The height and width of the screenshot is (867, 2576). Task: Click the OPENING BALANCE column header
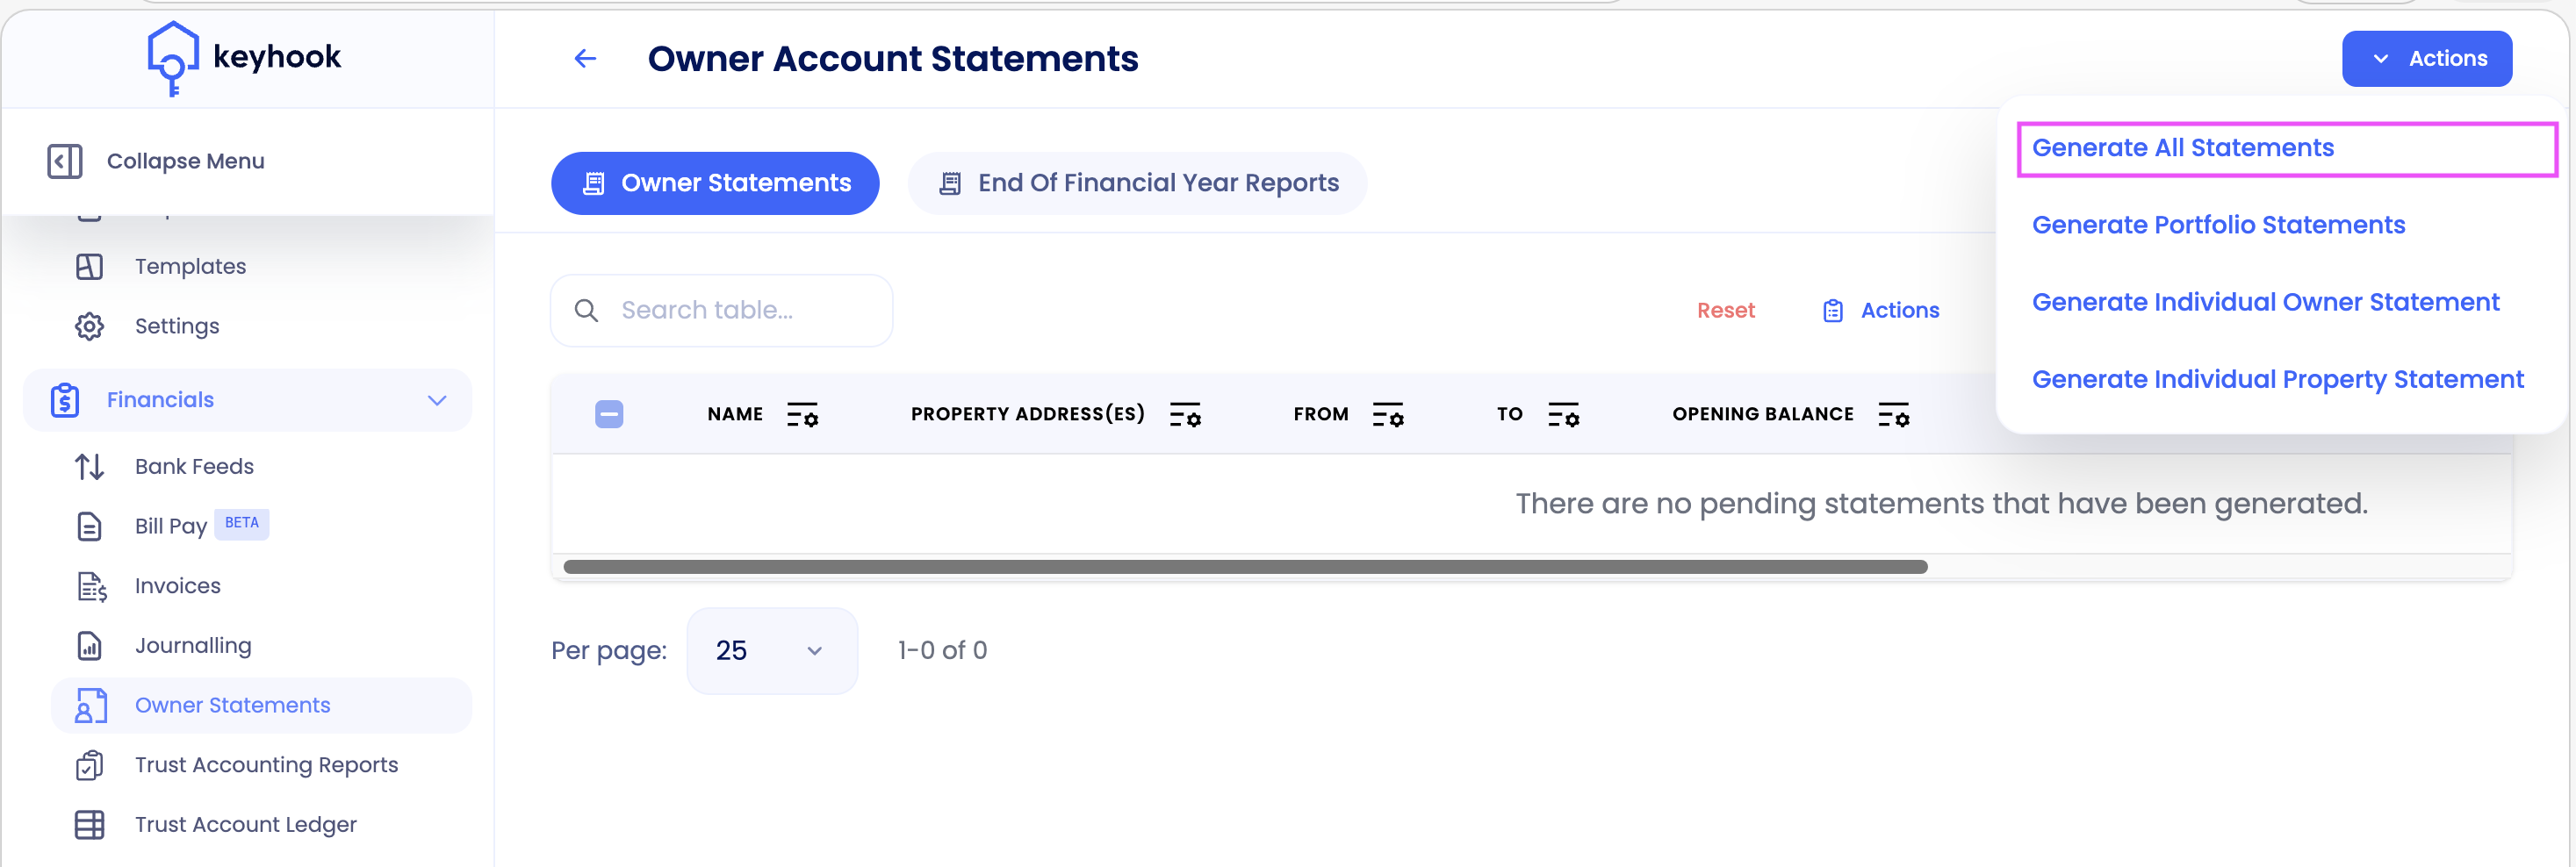pos(1762,414)
